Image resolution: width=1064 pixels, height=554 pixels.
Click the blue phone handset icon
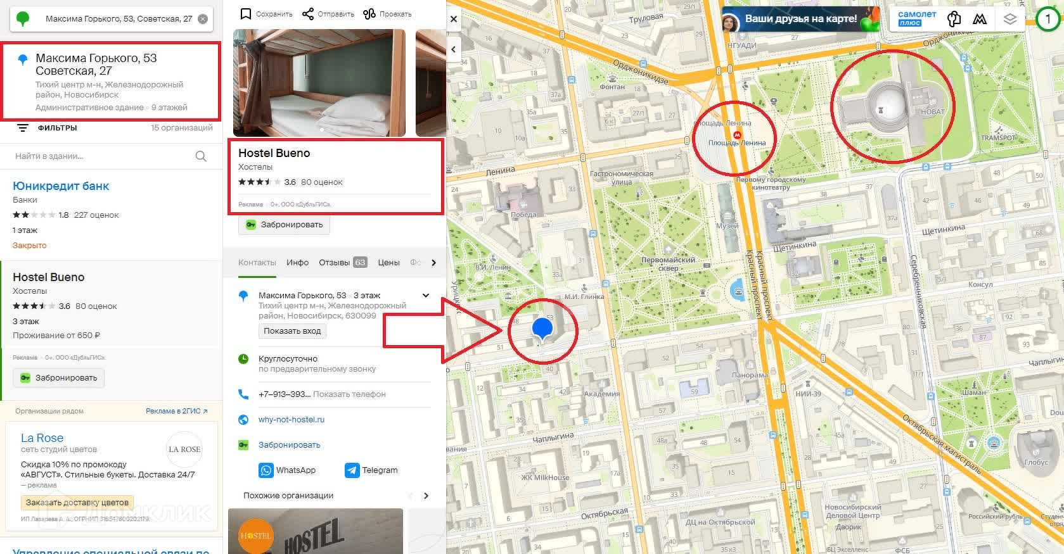[243, 394]
